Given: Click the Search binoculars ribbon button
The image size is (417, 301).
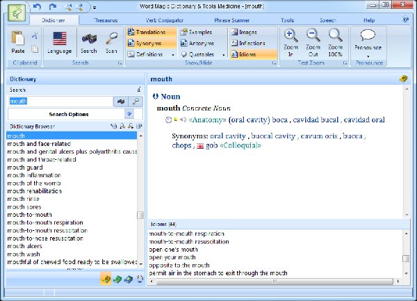Looking at the screenshot, I should 89,42.
